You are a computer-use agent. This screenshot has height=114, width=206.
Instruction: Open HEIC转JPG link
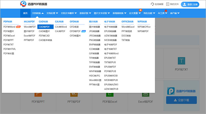pyautogui.click(x=94, y=76)
